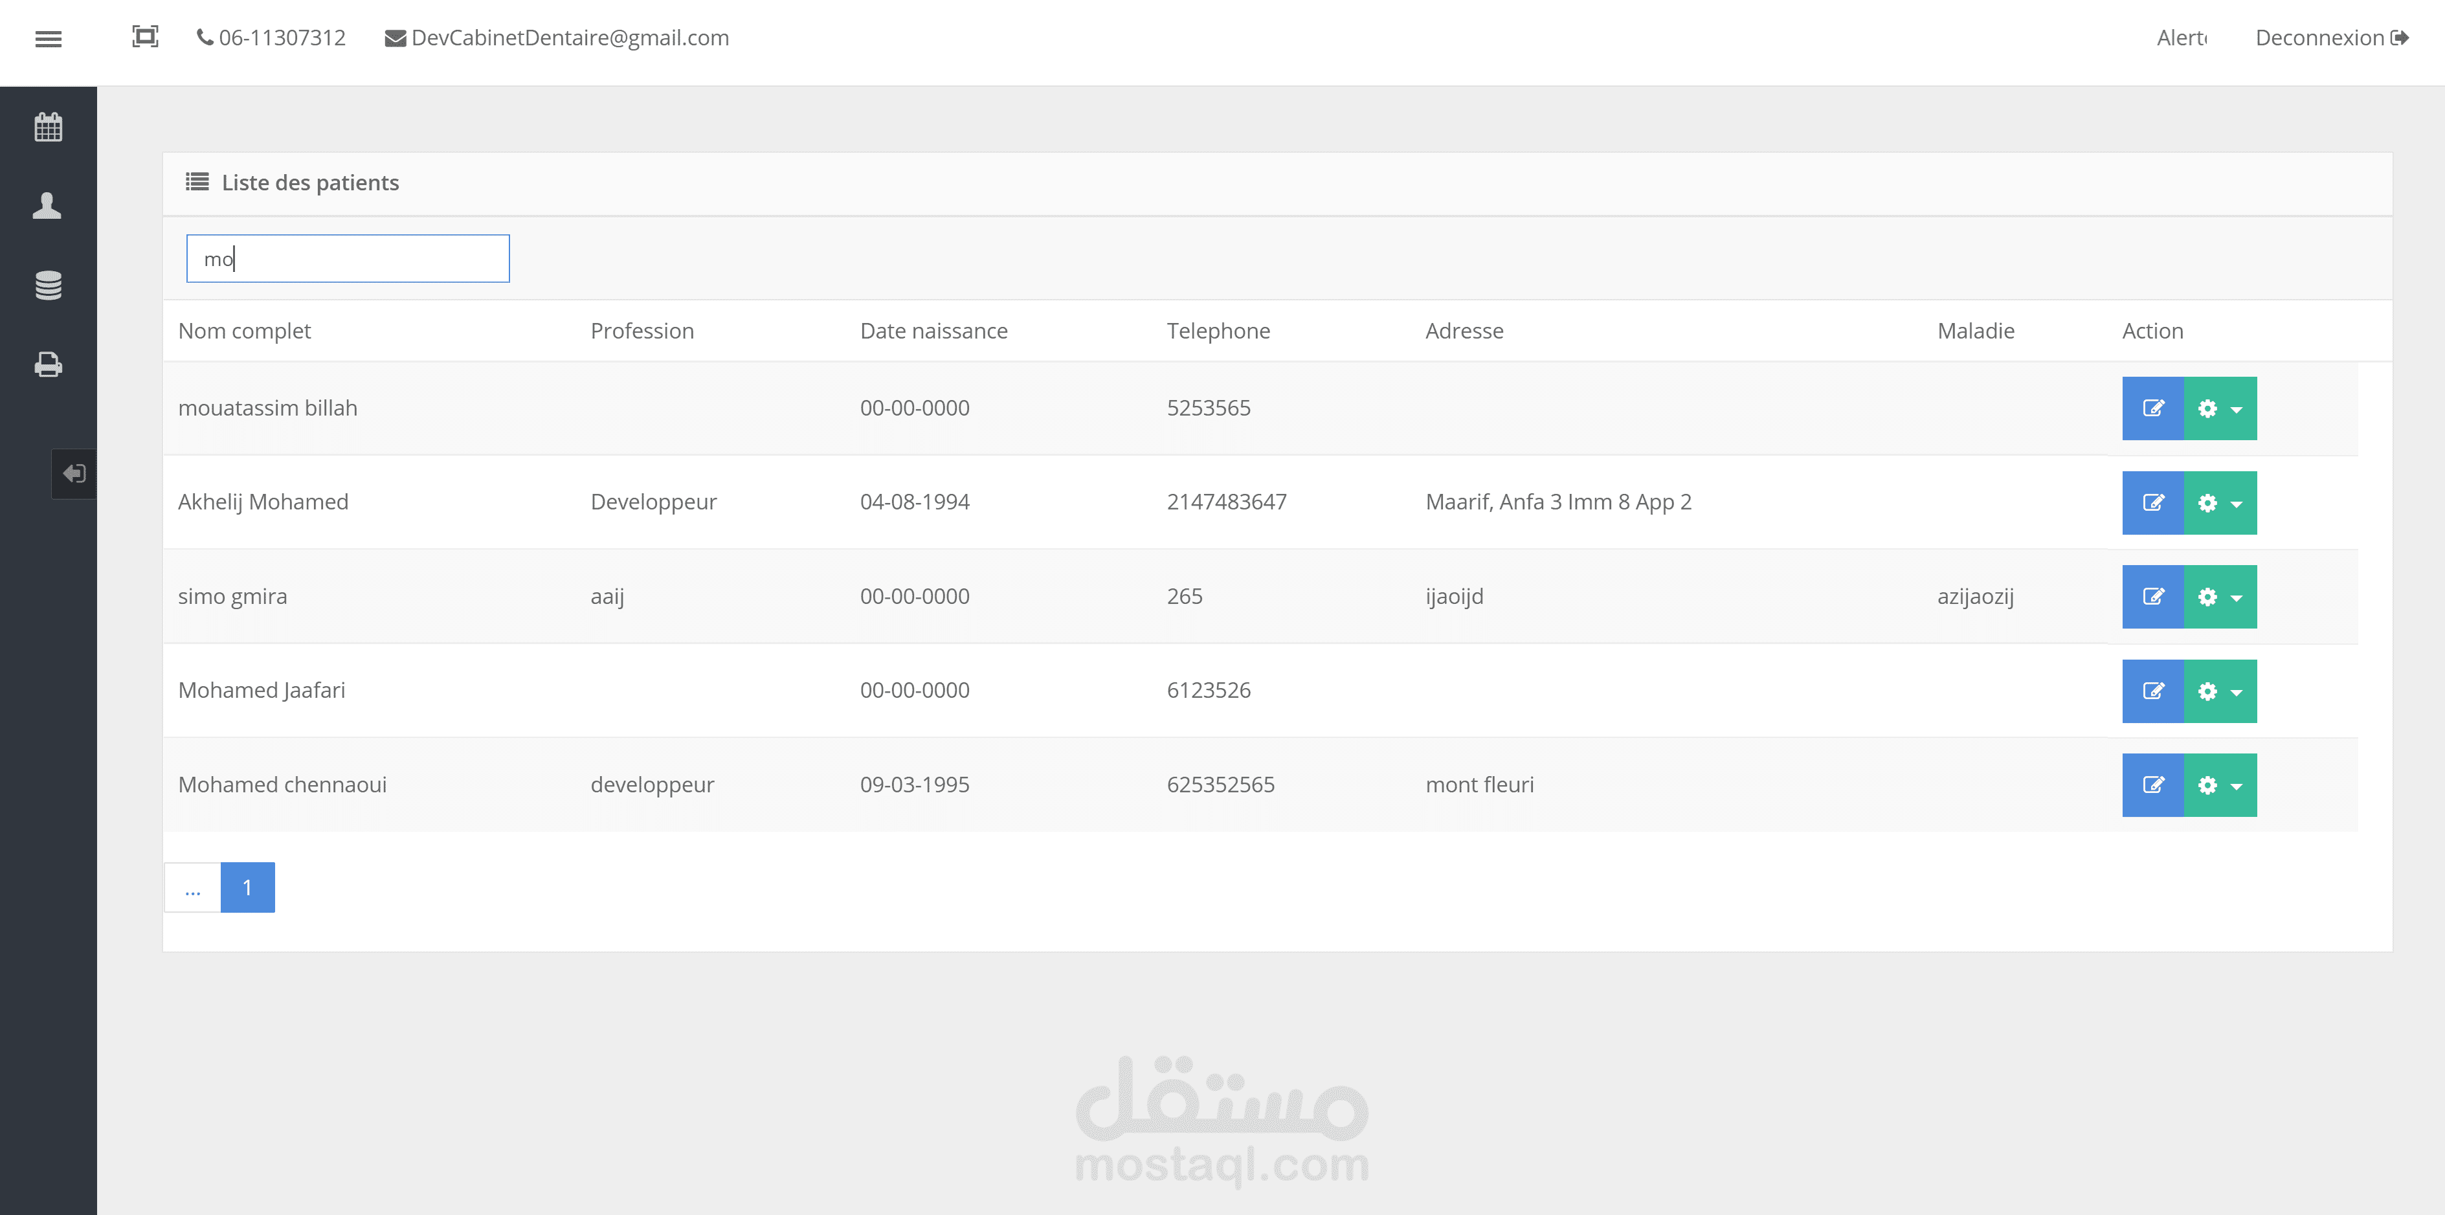Click the Nom complet column header
The width and height of the screenshot is (2445, 1215).
click(244, 330)
